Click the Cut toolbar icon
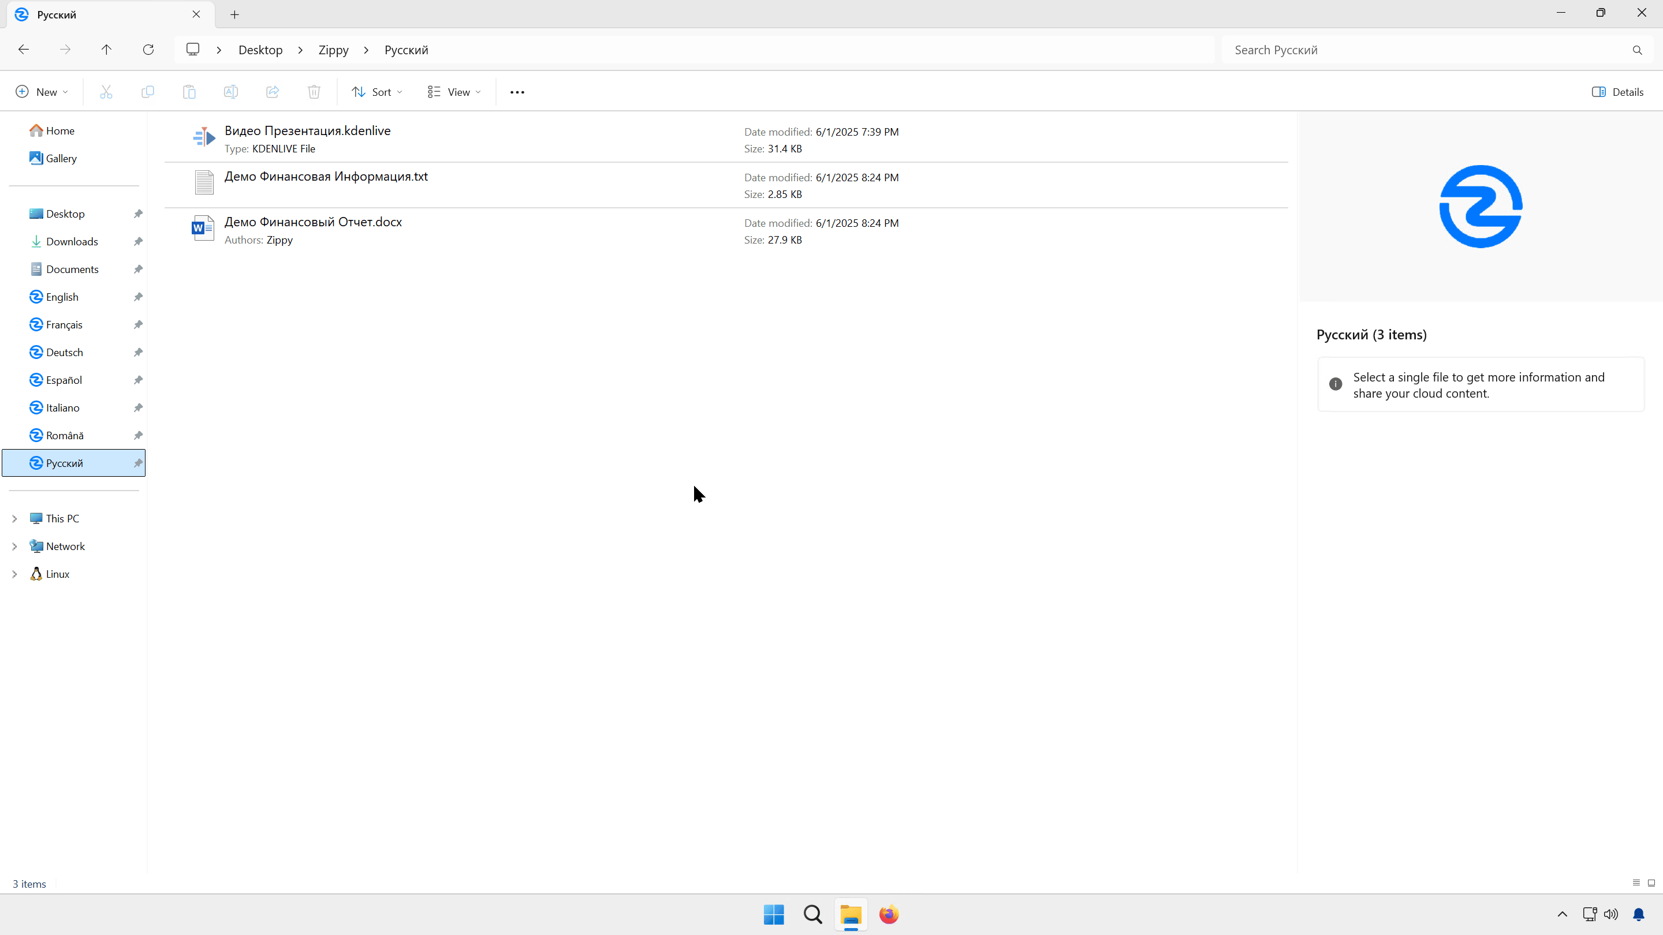This screenshot has width=1663, height=935. (106, 92)
